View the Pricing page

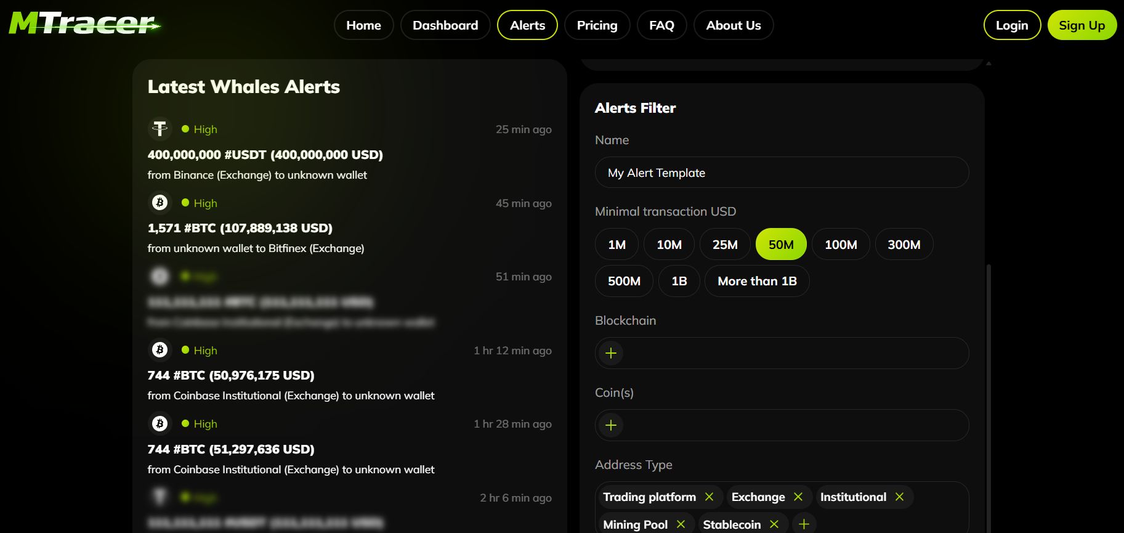click(597, 25)
